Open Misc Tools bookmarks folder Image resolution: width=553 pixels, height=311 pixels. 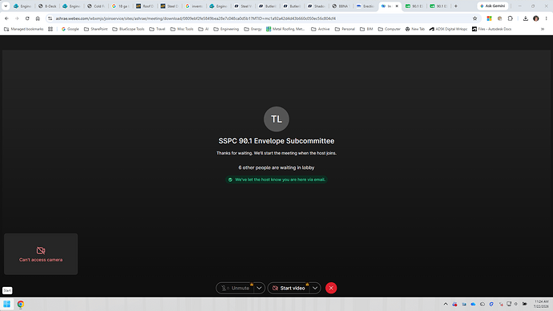(x=182, y=29)
